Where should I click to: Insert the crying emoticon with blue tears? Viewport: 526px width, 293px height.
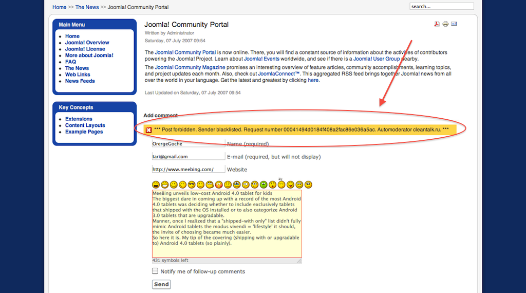coord(236,185)
